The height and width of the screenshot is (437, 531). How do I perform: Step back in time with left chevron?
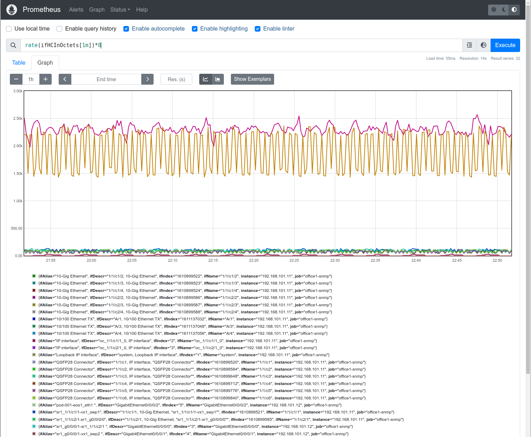point(65,79)
